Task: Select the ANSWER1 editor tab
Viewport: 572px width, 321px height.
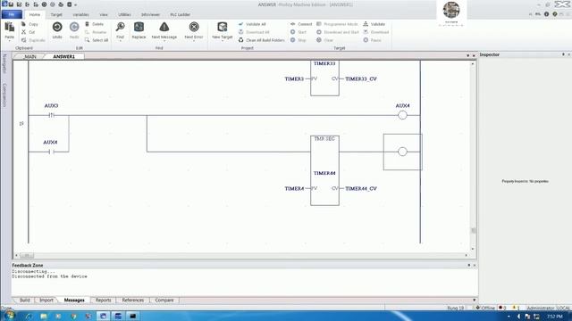Action: tap(63, 56)
